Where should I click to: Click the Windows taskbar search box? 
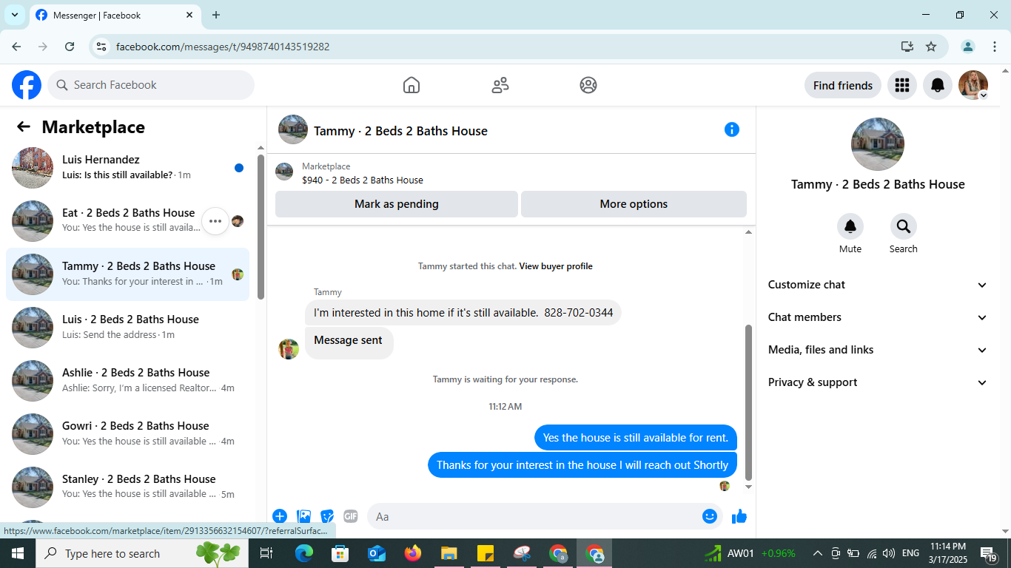(142, 553)
